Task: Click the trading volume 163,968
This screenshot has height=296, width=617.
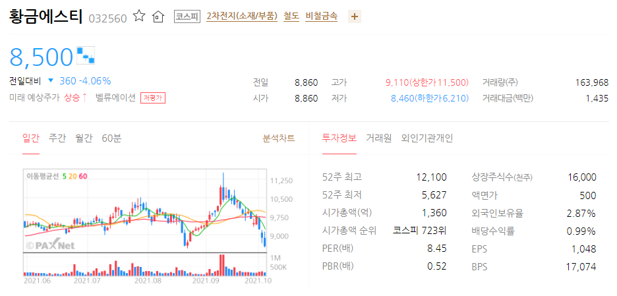Action: click(x=591, y=82)
